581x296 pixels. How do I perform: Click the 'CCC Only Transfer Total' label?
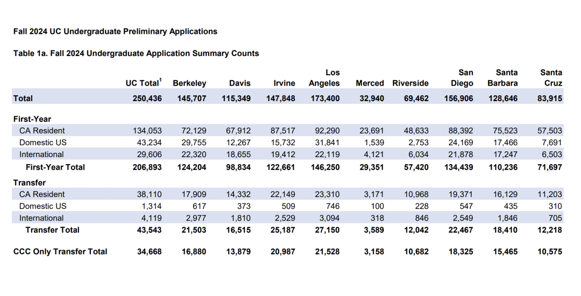60,252
